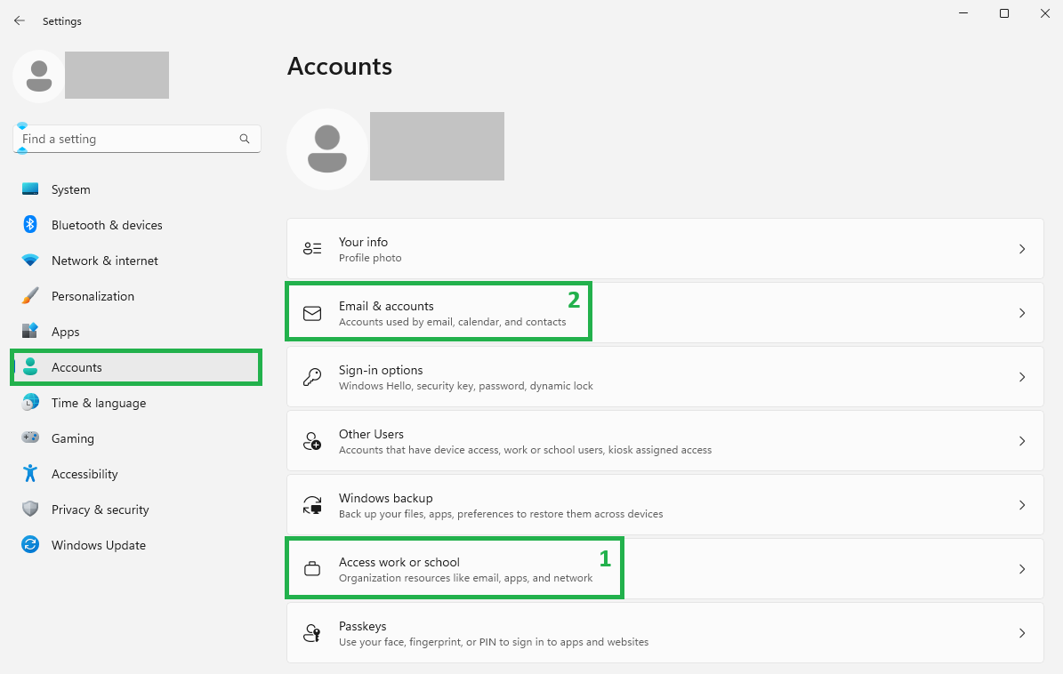Open Network & internet section

pos(136,261)
